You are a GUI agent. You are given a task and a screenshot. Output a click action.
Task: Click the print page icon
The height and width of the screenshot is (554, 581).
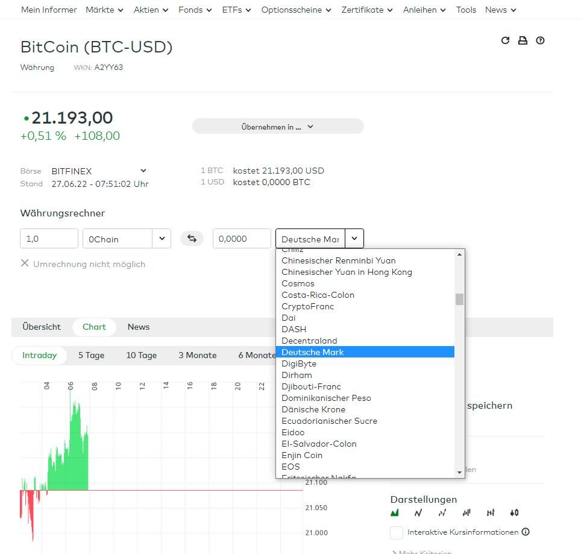pyautogui.click(x=523, y=40)
